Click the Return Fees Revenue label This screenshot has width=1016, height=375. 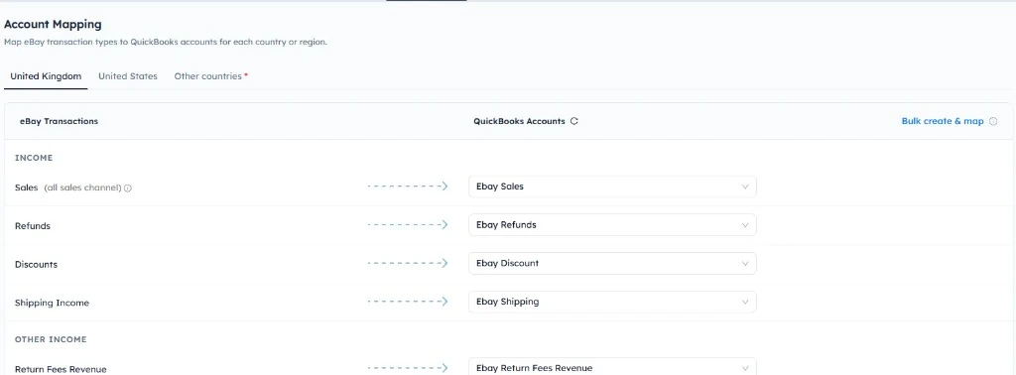pyautogui.click(x=61, y=370)
